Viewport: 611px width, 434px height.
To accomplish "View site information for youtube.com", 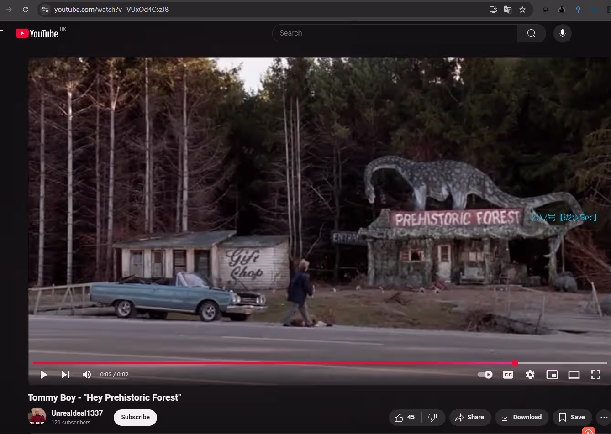I will click(x=45, y=10).
